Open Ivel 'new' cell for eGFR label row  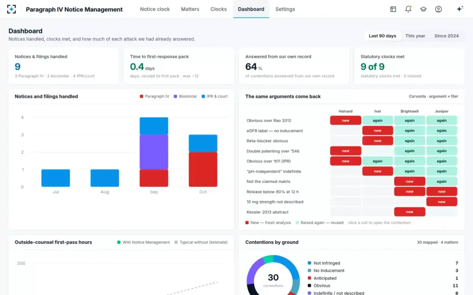click(378, 131)
